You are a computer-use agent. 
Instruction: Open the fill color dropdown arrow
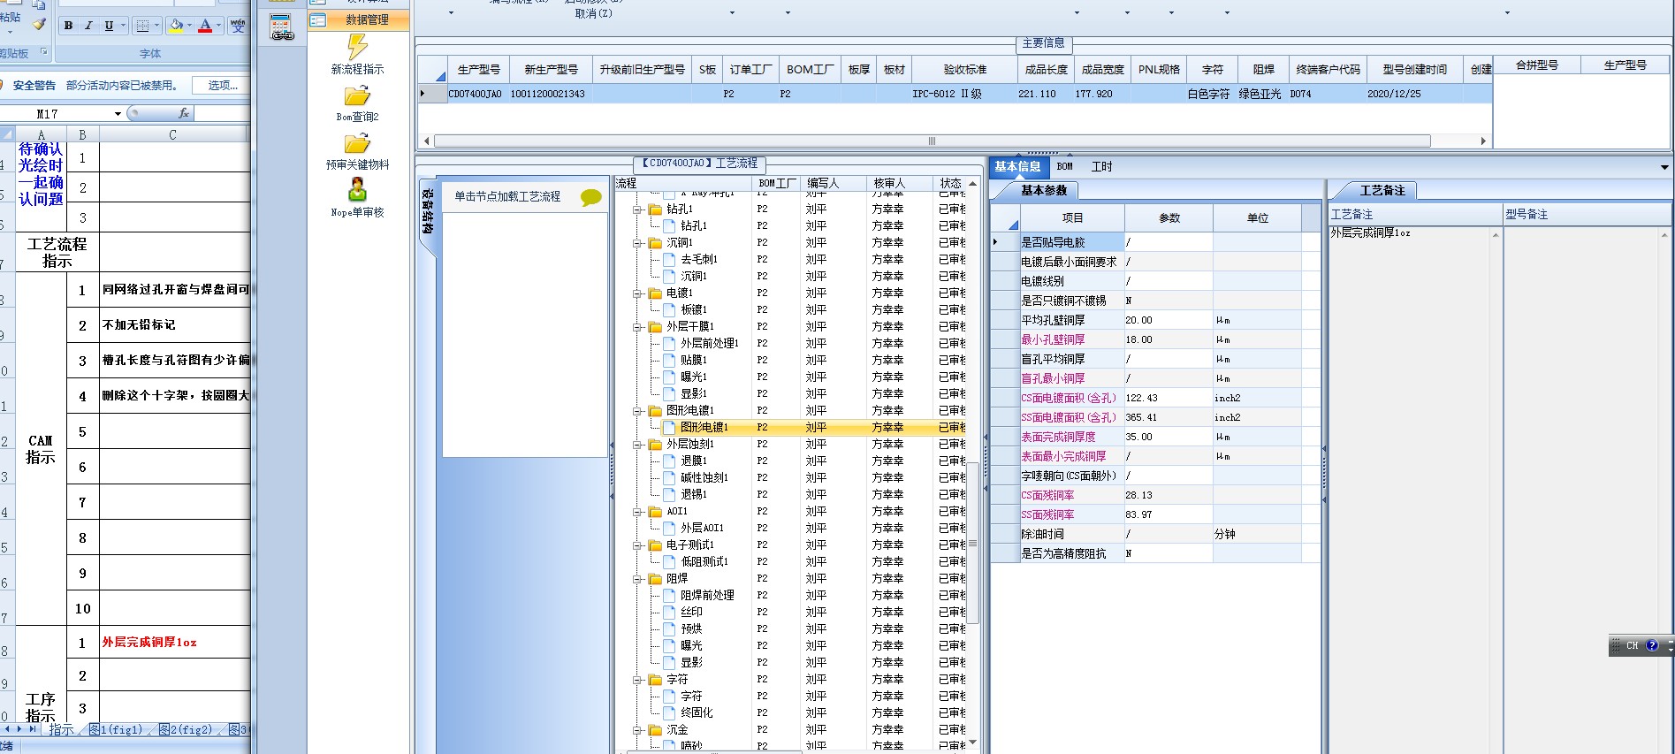pyautogui.click(x=190, y=26)
